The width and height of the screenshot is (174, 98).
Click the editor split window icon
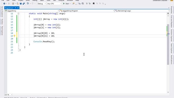click(x=168, y=13)
